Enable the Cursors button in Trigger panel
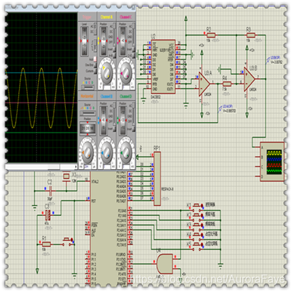 [x=95, y=71]
